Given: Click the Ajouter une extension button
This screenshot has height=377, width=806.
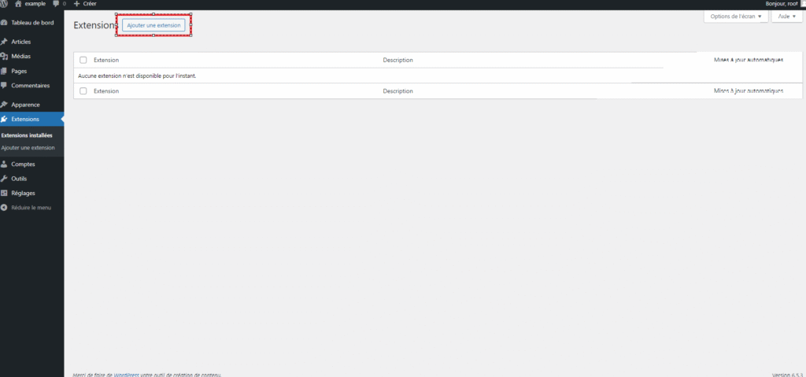Looking at the screenshot, I should tap(153, 25).
